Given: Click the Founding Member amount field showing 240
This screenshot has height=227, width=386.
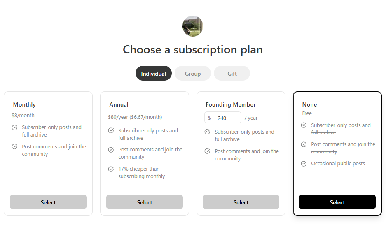Looking at the screenshot, I should point(227,118).
